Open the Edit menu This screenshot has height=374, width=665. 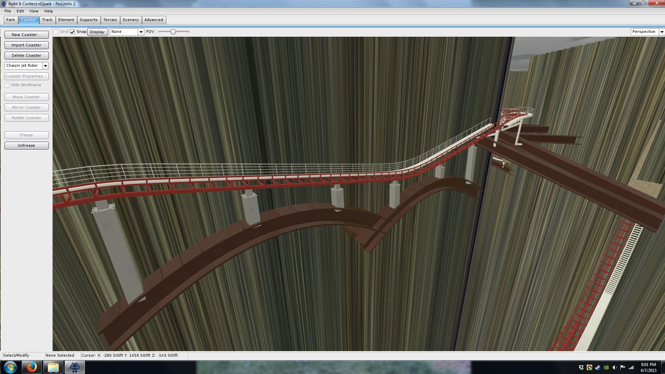click(20, 11)
